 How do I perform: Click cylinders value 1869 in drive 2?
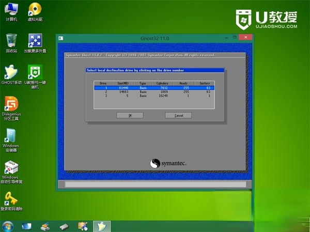point(164,92)
